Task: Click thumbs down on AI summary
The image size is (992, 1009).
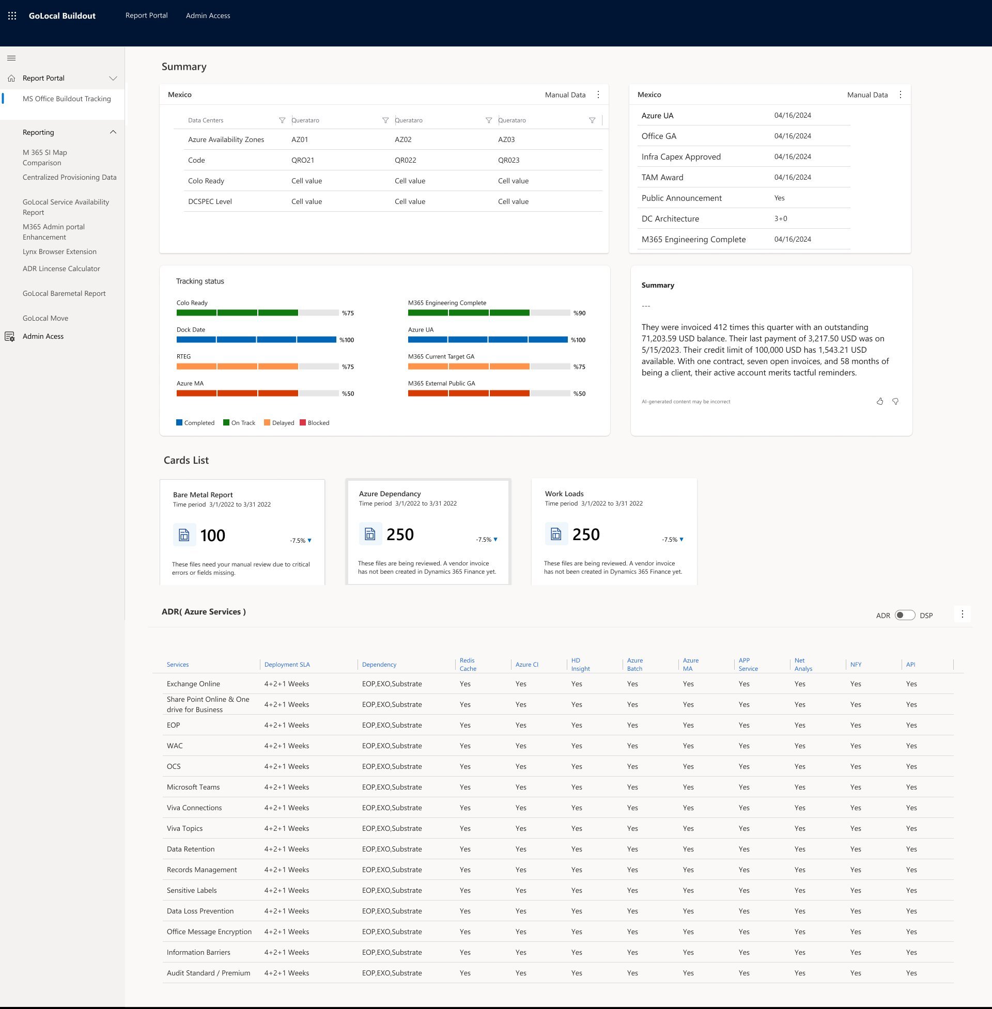Action: pos(895,401)
